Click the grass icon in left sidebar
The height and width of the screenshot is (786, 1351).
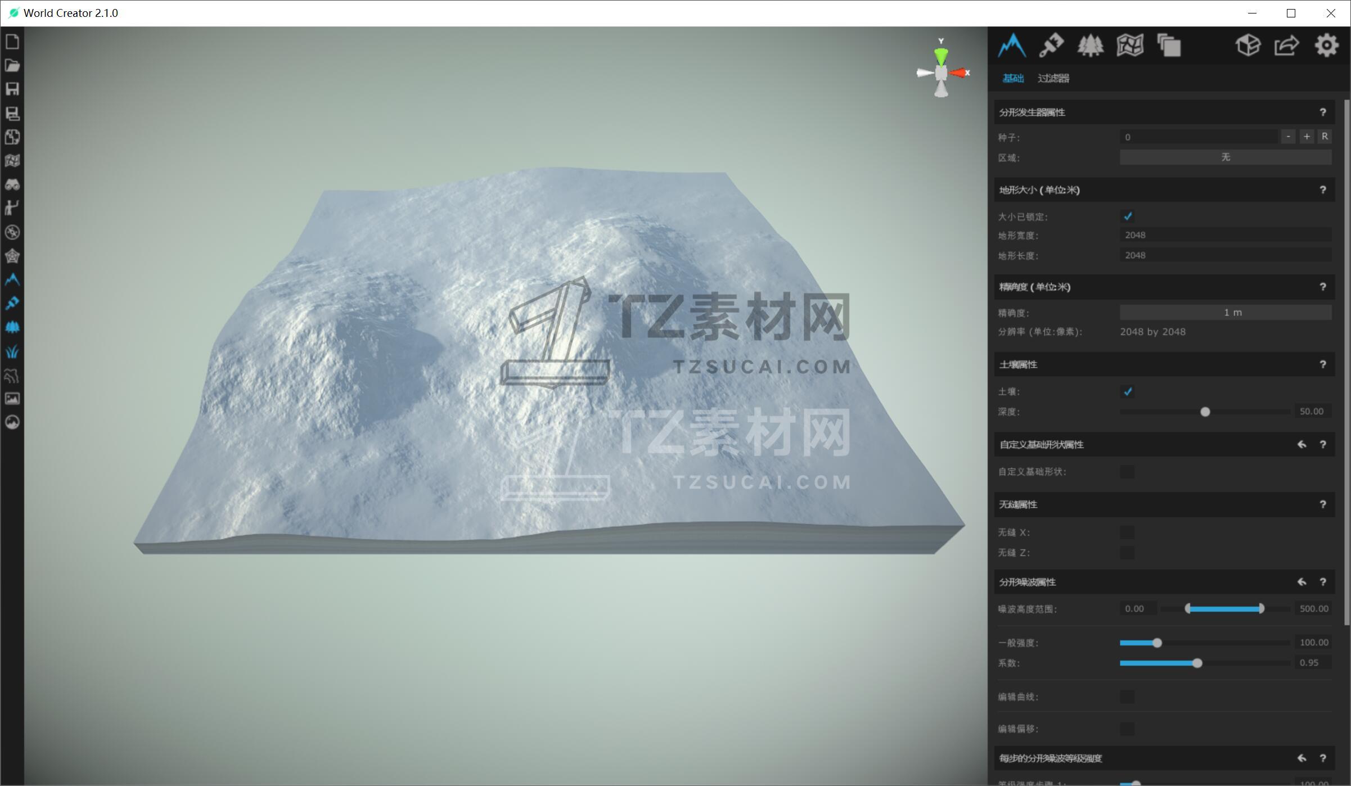click(12, 351)
